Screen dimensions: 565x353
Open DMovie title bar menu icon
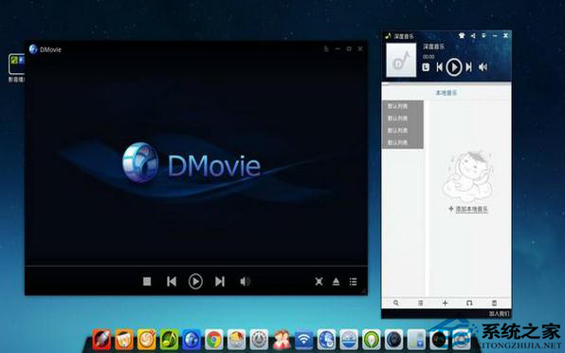point(326,48)
